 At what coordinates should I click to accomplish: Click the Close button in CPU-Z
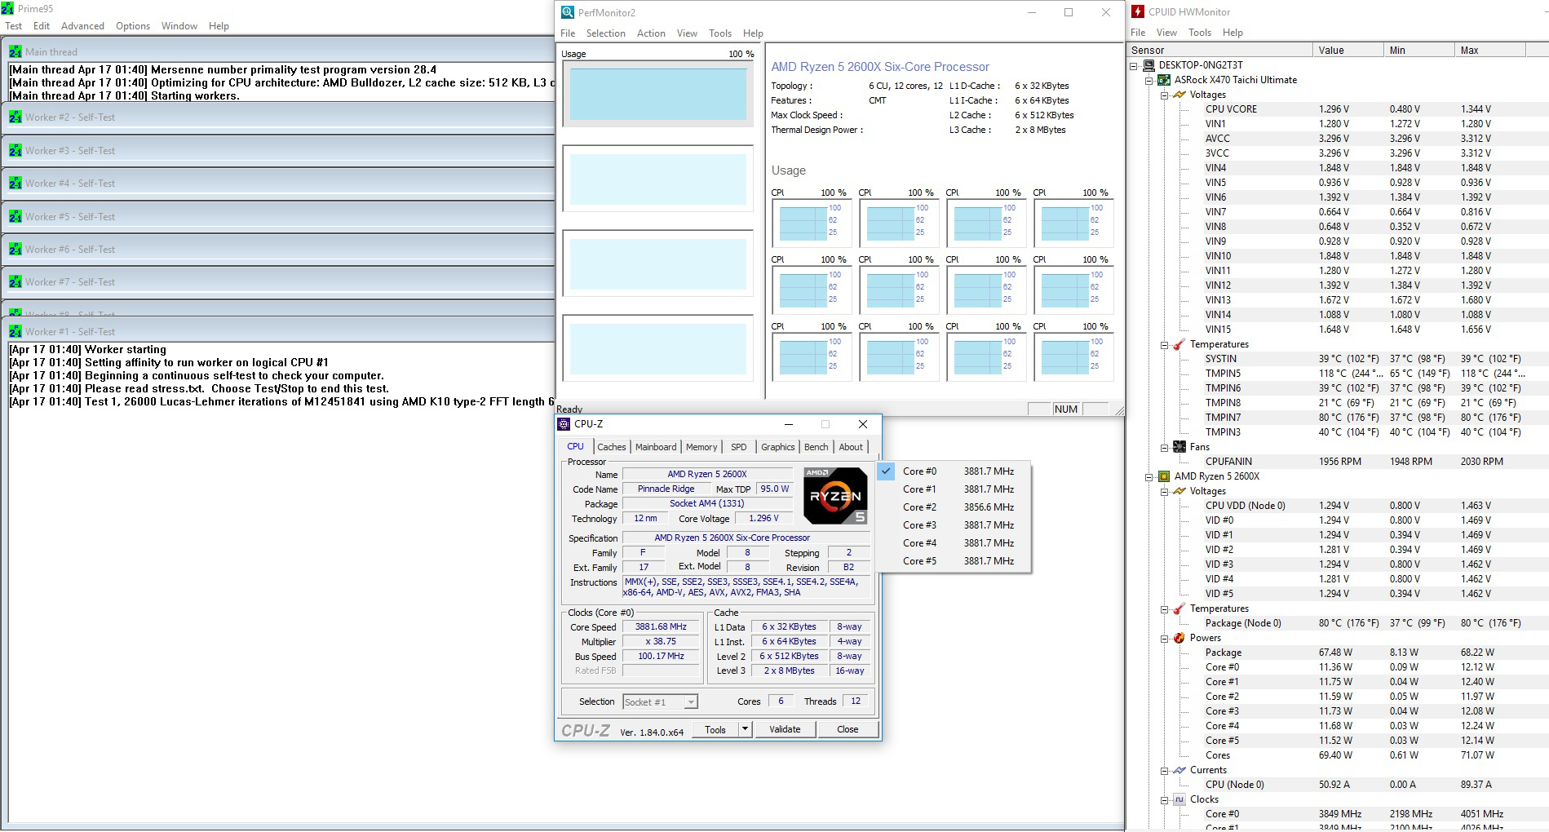848,729
